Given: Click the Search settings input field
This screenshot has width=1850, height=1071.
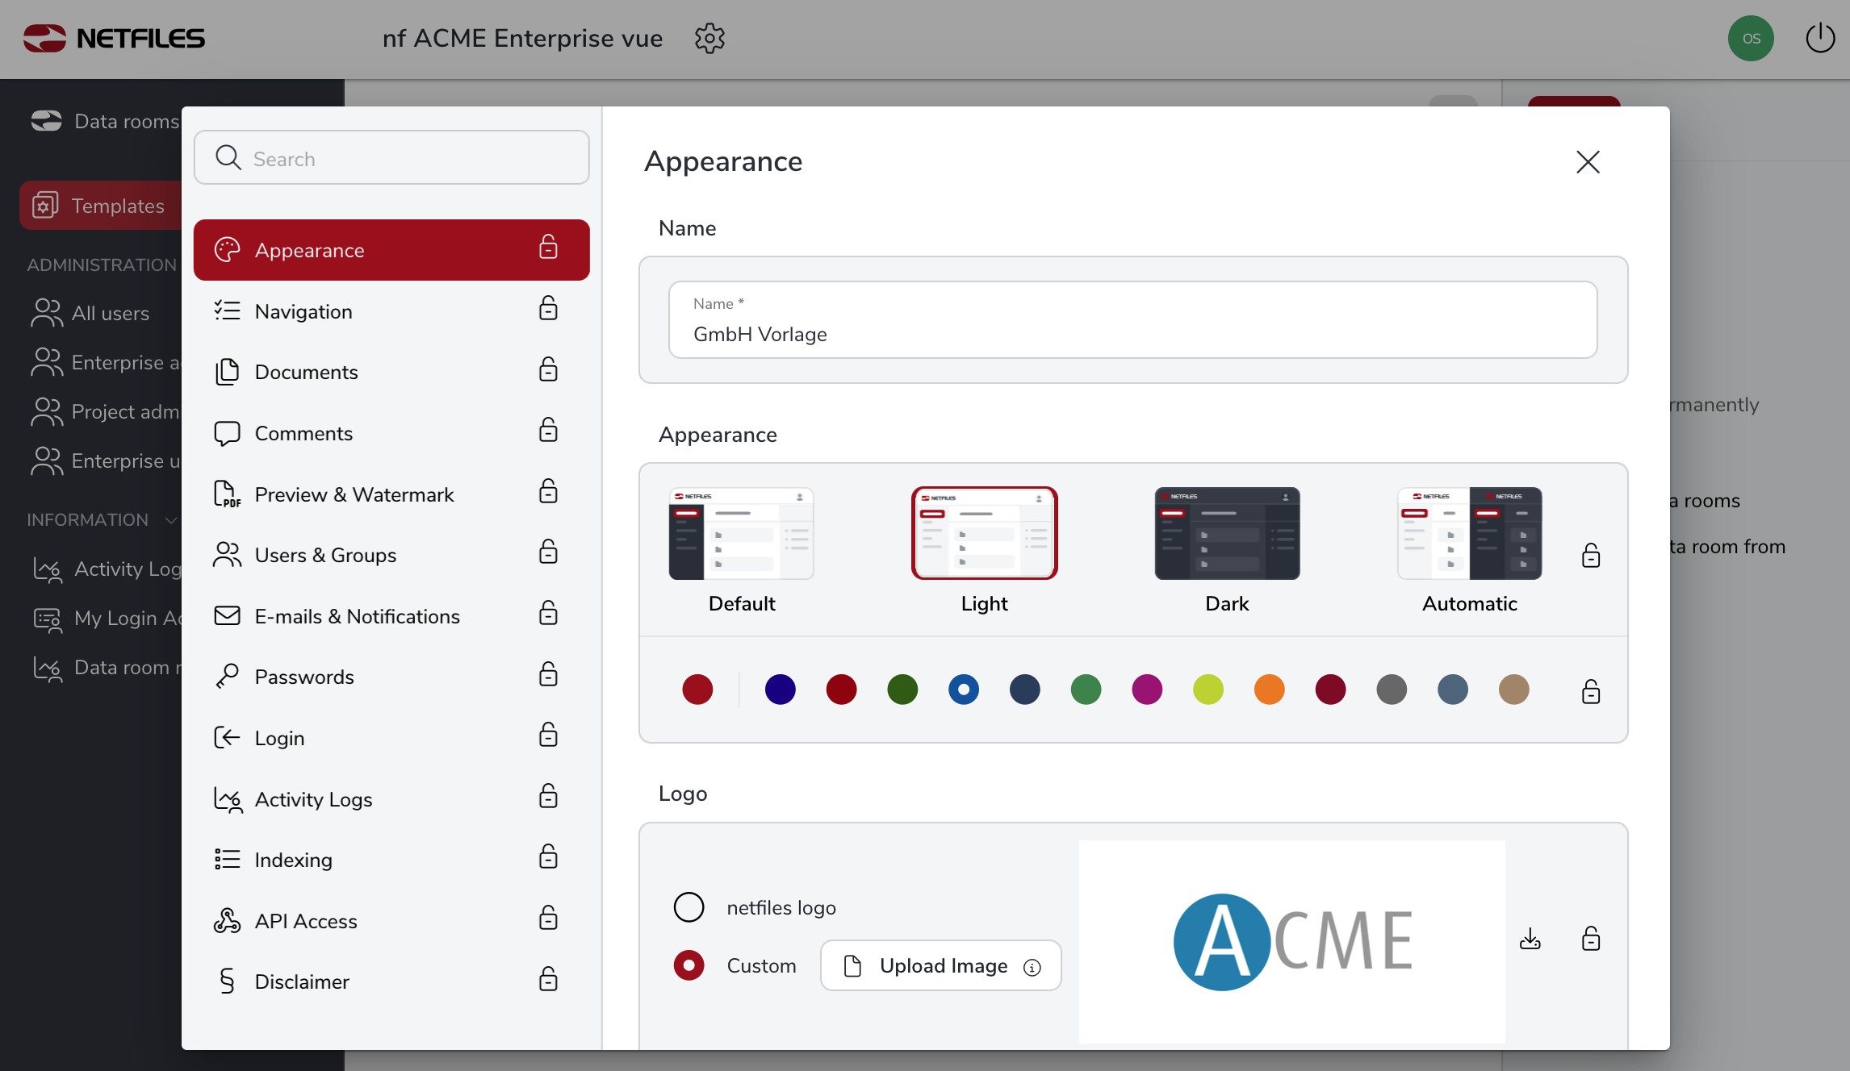Looking at the screenshot, I should point(391,158).
